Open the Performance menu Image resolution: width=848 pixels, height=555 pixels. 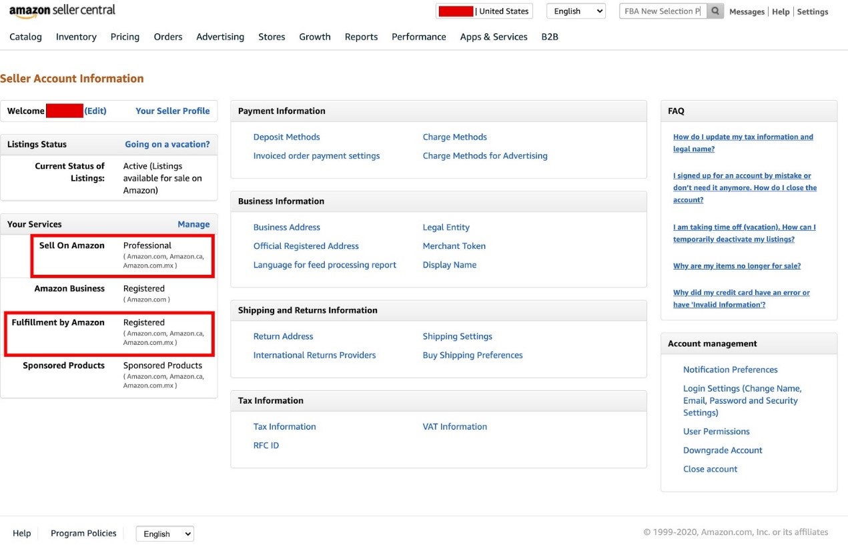tap(419, 37)
